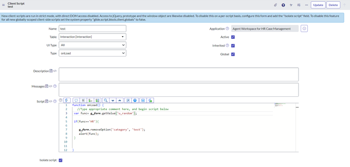The image size is (350, 167).
Task: Open the UI Type dropdown
Action: coord(93,45)
